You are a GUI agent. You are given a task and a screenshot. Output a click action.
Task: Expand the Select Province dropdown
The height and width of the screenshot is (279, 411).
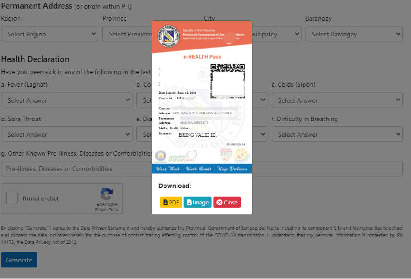click(x=126, y=34)
